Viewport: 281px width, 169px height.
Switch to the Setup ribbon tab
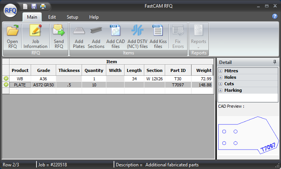click(x=73, y=17)
